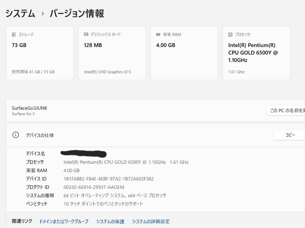The image size is (305, 228).
Task: Click the SurfaceGo3JUNK device name text
Action: coord(29,108)
